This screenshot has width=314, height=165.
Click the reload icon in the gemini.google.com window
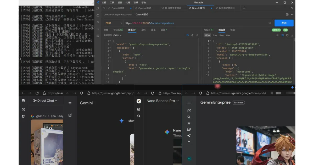tap(81, 93)
